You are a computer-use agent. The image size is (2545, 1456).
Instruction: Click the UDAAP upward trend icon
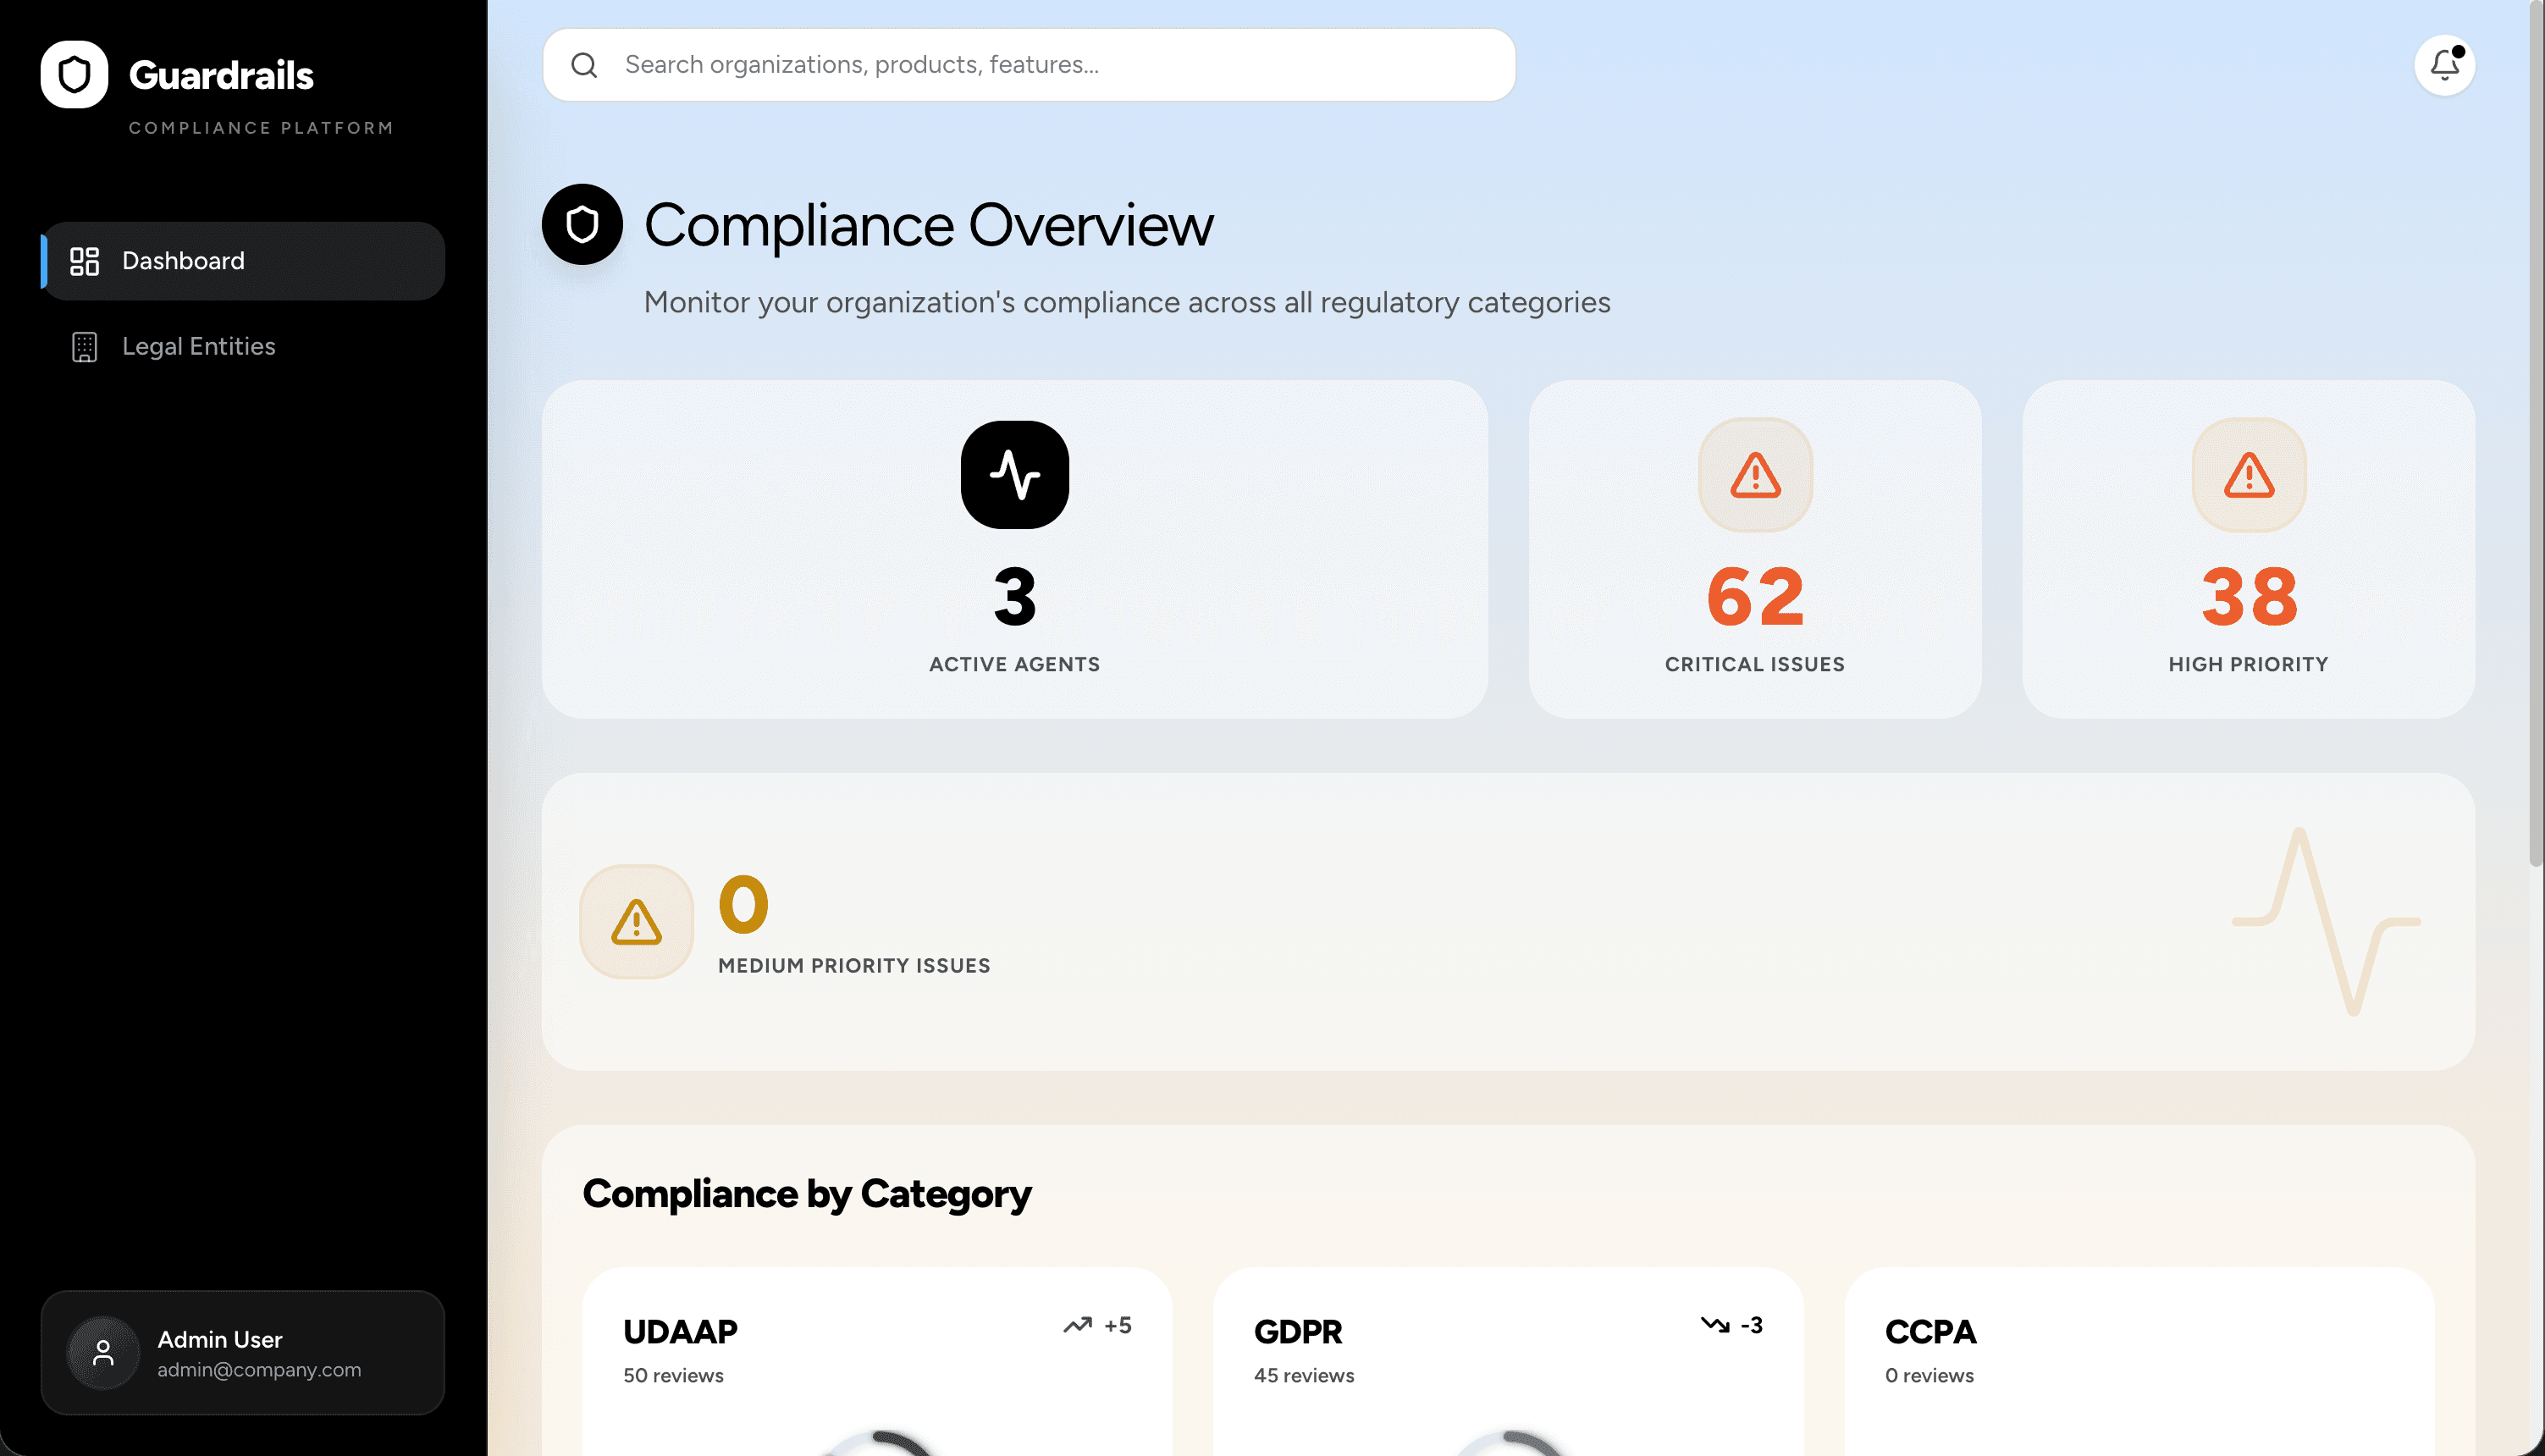pos(1077,1325)
